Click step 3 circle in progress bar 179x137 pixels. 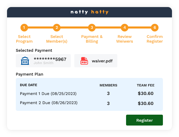tap(92, 28)
